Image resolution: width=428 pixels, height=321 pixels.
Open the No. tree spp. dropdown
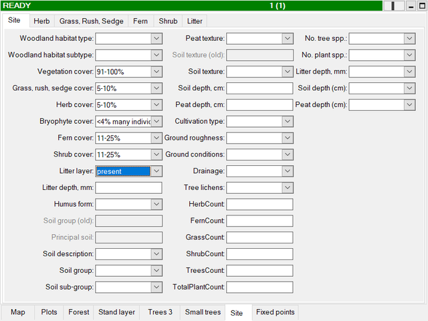pyautogui.click(x=409, y=39)
